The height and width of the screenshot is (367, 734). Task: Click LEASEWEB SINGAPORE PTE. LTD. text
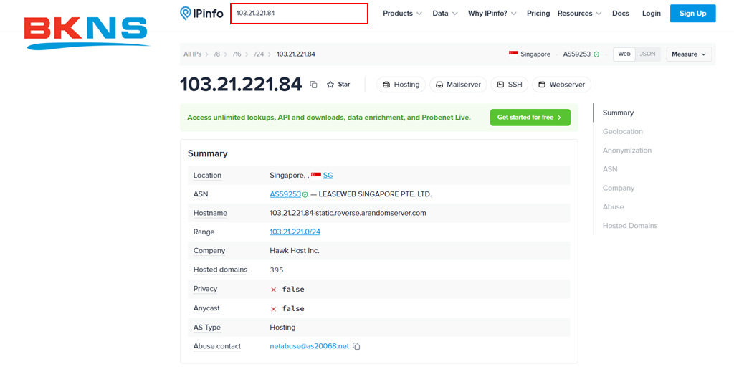coord(375,194)
